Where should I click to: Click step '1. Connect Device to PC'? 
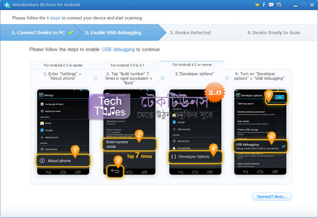pos(39,33)
